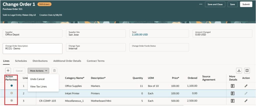256x106 pixels.
Task: Edit the Motherboard Mini line pencil icon
Action: click(246, 101)
